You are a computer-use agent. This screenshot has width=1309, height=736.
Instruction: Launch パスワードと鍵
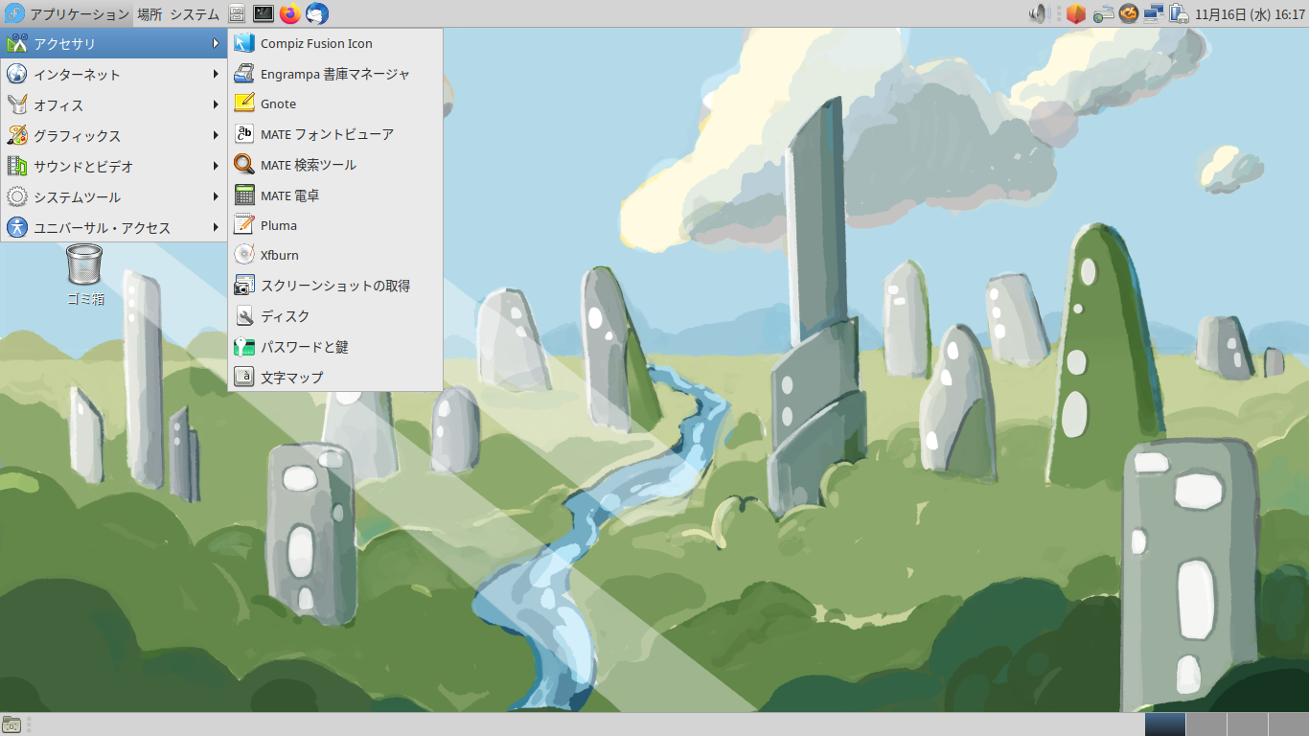pos(335,347)
